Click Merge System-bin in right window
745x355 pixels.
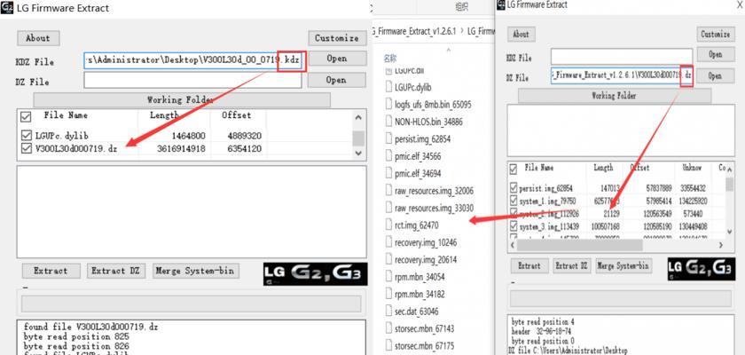[x=623, y=265]
